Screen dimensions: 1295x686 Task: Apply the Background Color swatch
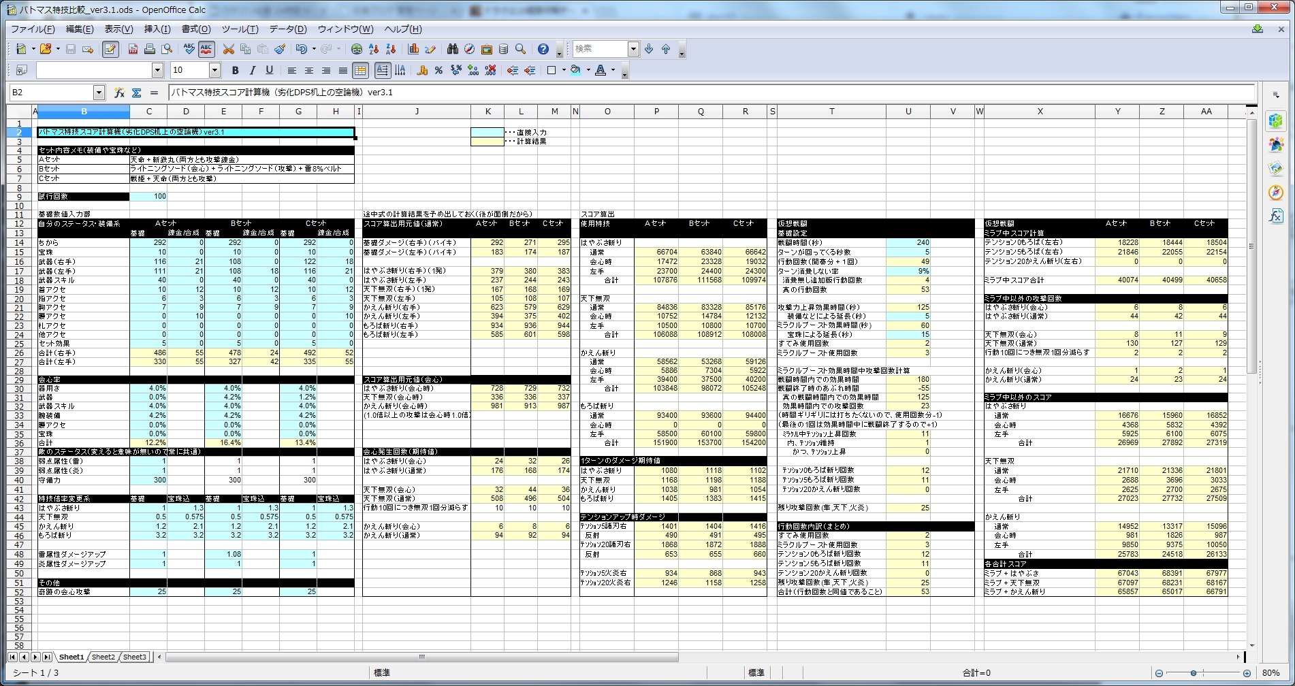coord(576,70)
